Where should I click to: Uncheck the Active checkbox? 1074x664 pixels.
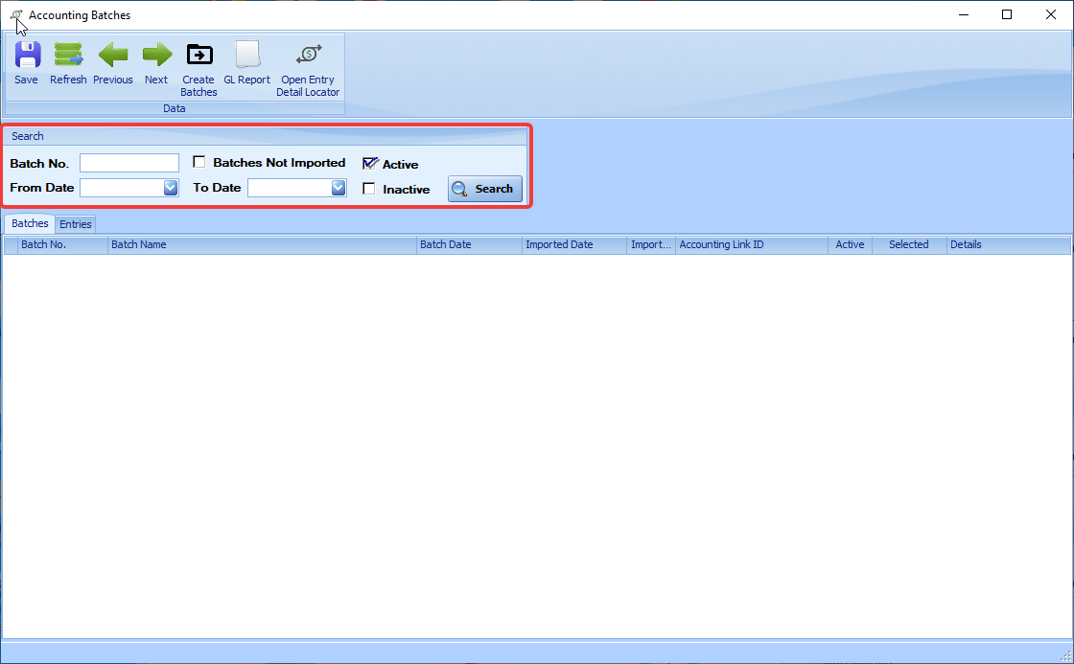pos(370,164)
